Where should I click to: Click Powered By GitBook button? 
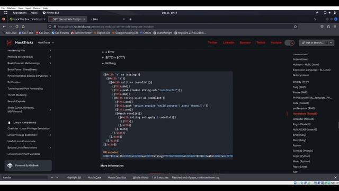(28, 166)
